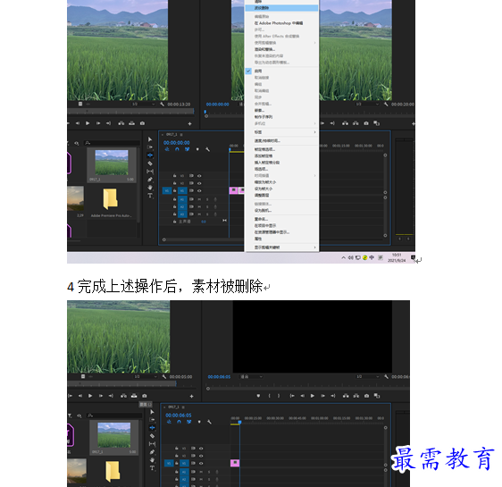Select the Ripple Edit tool in upper screenshot

pos(150,155)
